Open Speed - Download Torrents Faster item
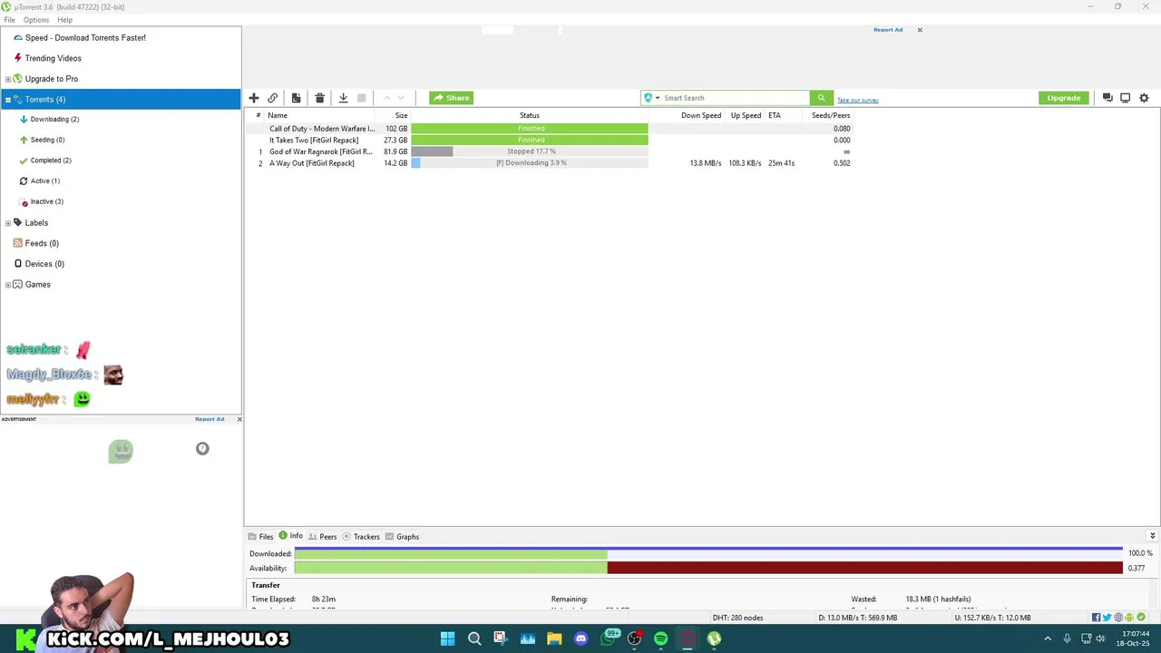 click(85, 38)
